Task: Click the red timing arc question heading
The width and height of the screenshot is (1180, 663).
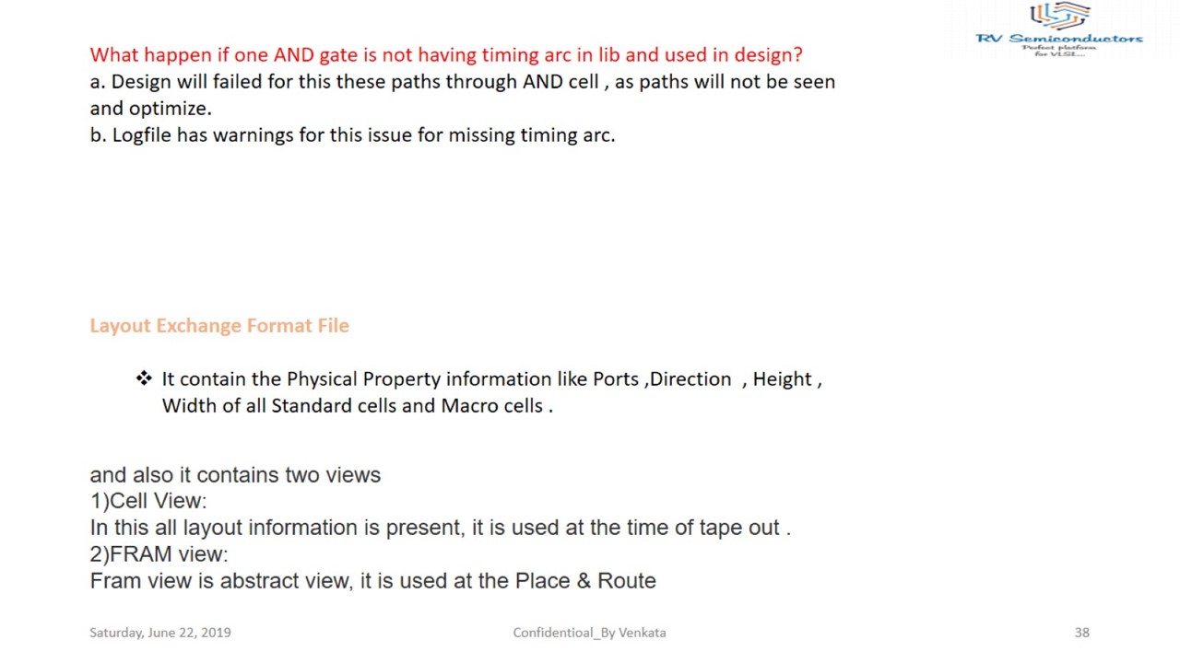Action: pos(446,55)
